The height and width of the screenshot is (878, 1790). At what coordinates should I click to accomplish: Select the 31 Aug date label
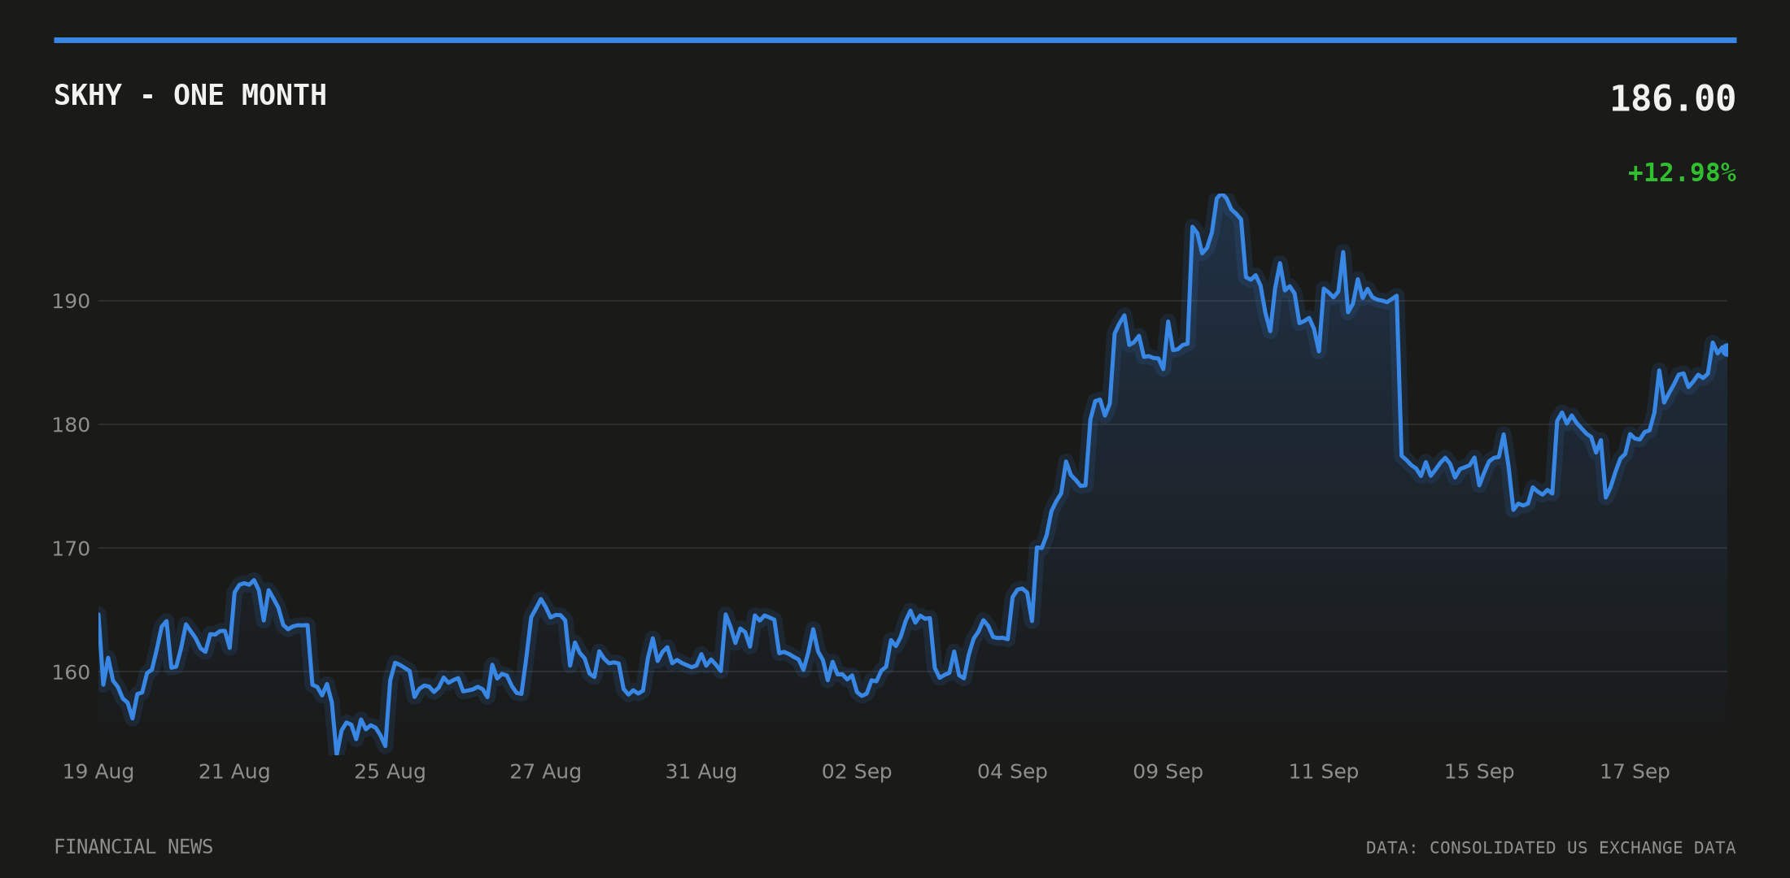tap(701, 772)
